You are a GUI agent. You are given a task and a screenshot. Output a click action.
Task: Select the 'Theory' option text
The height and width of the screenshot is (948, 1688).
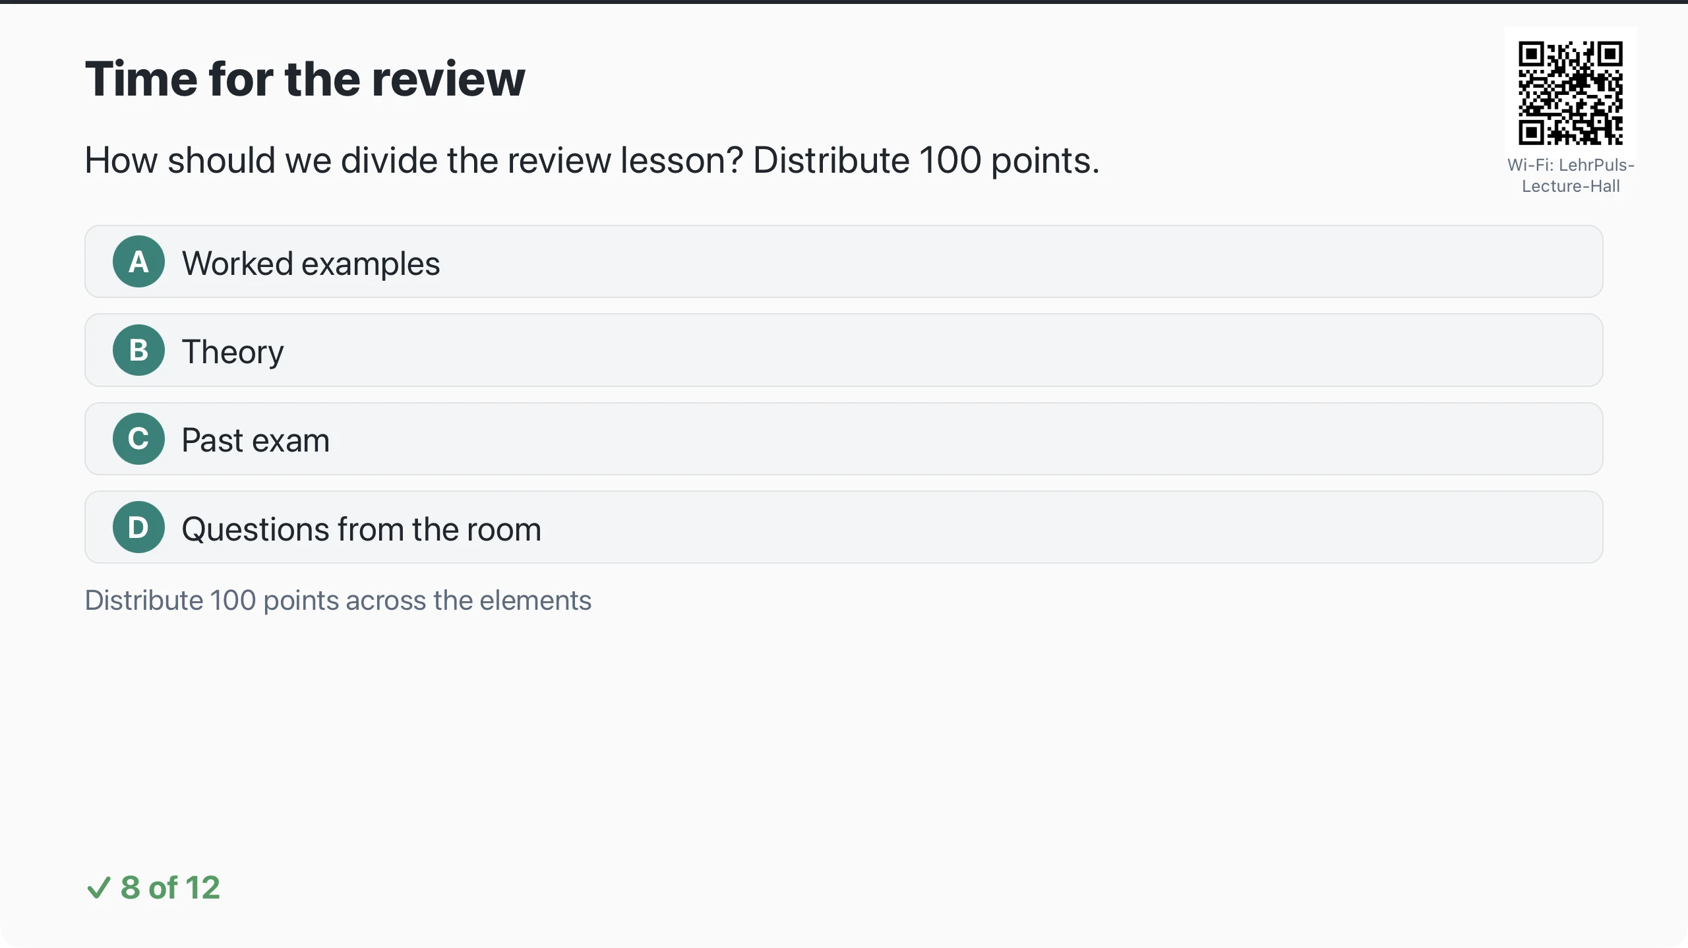point(233,352)
